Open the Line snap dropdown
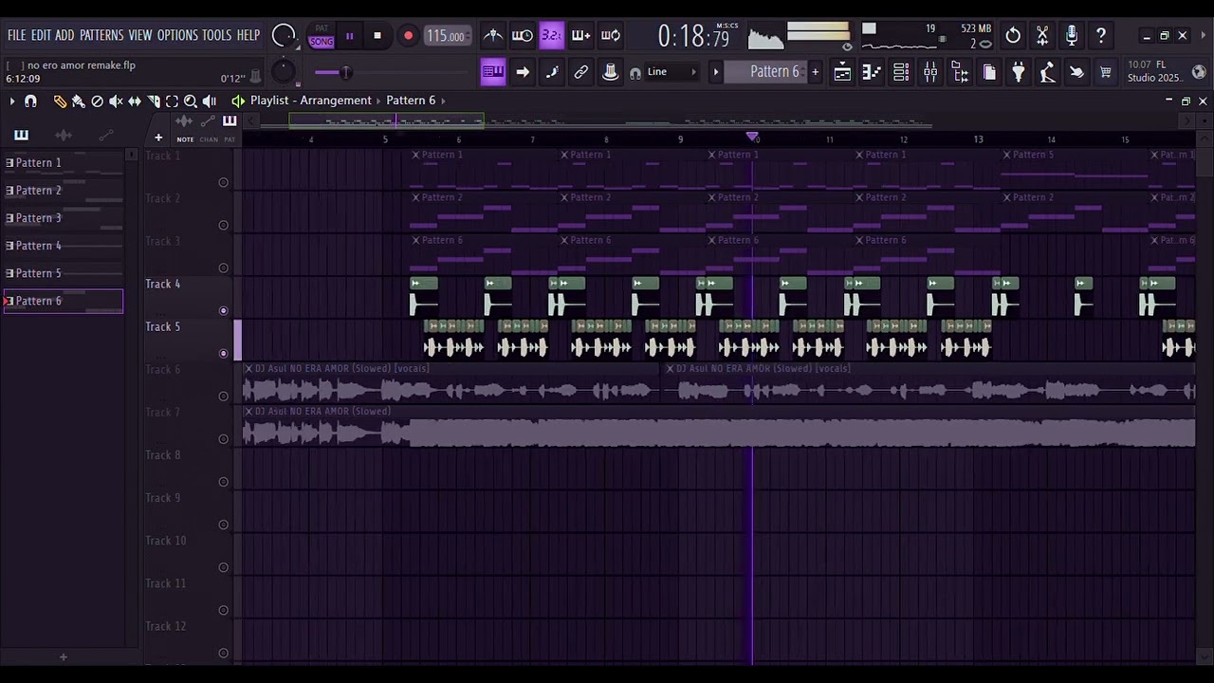The height and width of the screenshot is (683, 1214). 673,72
